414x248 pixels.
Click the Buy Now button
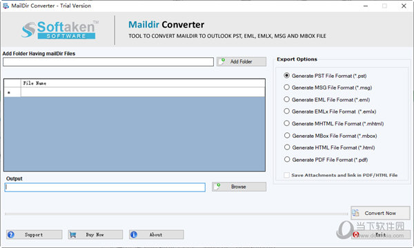pos(95,234)
